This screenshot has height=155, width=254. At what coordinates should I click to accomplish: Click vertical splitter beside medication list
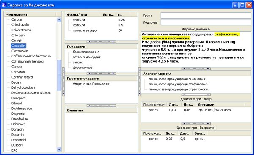pyautogui.click(x=63, y=82)
